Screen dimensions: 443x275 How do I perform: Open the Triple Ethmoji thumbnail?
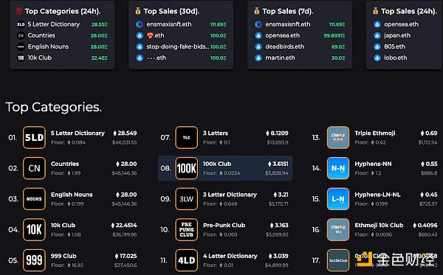338,138
